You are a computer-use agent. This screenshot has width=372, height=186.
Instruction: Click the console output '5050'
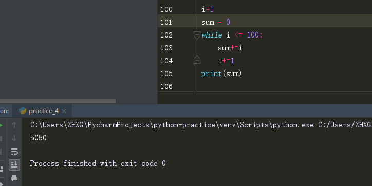click(x=39, y=138)
